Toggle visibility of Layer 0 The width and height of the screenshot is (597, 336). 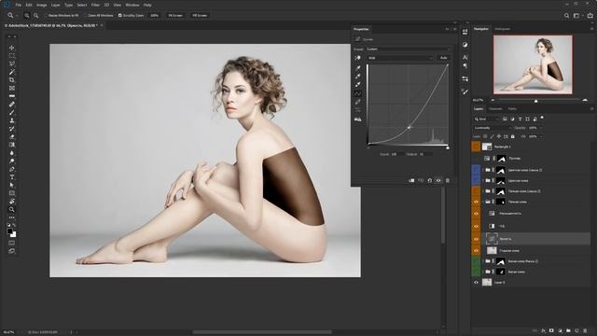click(476, 283)
